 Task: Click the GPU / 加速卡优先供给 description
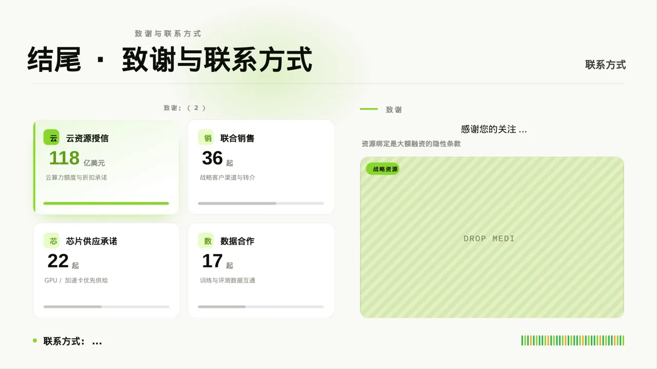(76, 281)
